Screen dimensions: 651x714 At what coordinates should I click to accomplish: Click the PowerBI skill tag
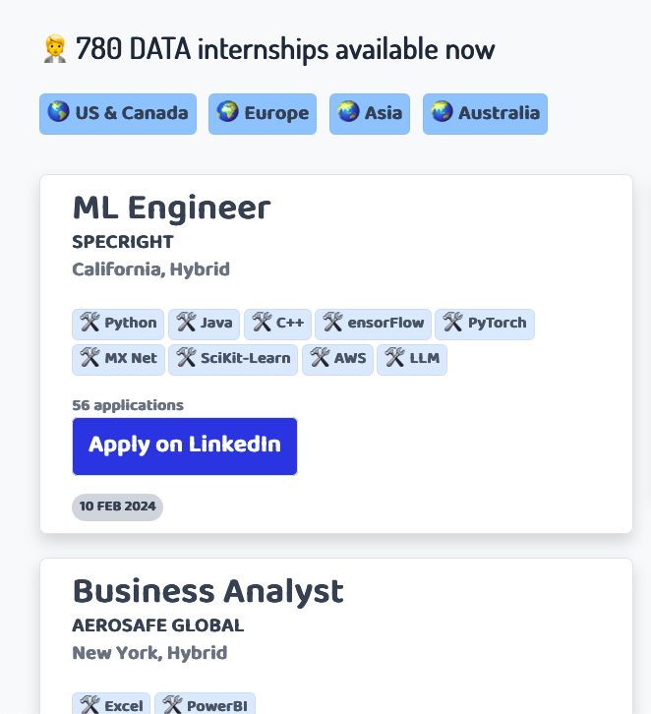(205, 704)
